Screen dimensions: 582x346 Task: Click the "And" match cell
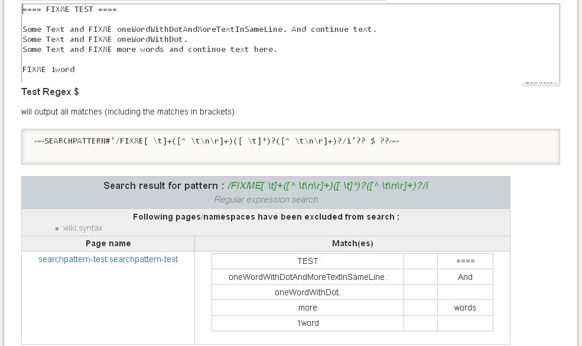(465, 277)
